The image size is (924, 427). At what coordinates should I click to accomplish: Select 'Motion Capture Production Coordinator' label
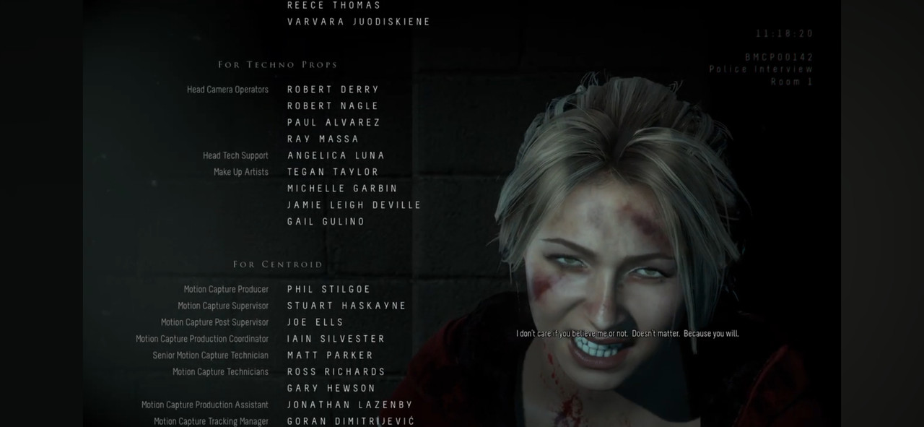202,340
